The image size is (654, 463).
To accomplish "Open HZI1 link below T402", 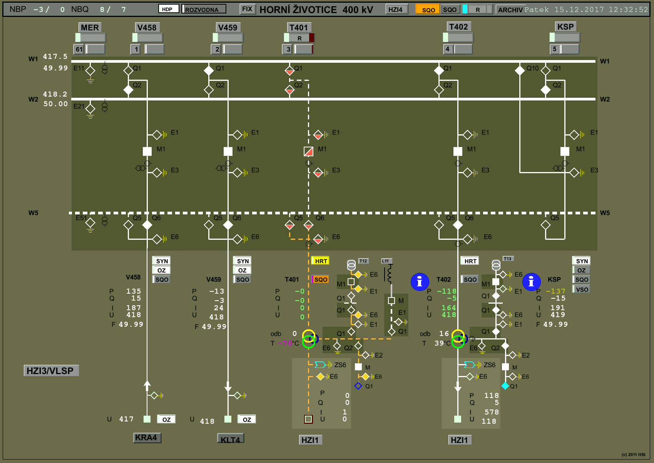I will point(460,440).
